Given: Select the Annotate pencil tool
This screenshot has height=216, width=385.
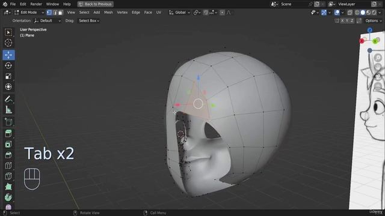Looking at the screenshot, I should point(8,99).
